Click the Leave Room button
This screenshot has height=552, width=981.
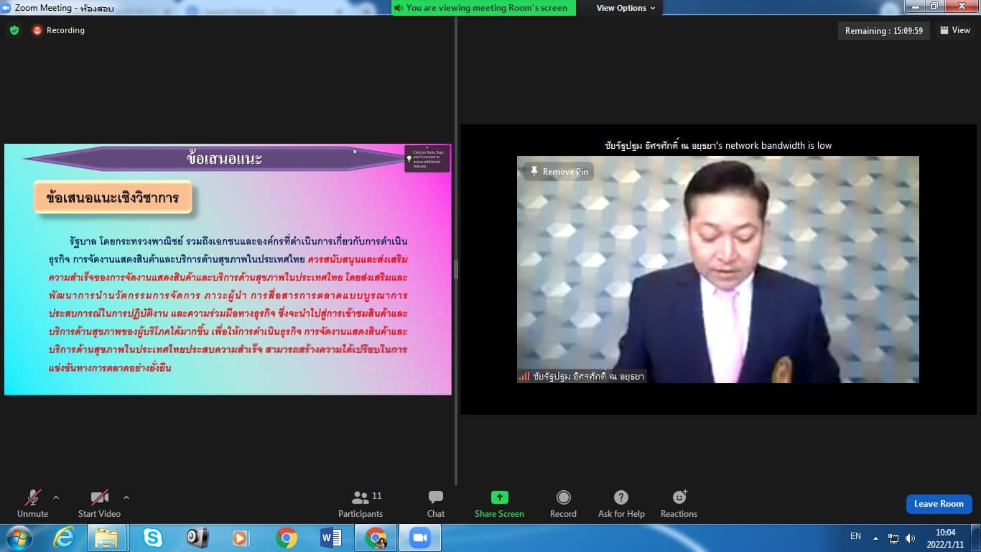point(939,504)
